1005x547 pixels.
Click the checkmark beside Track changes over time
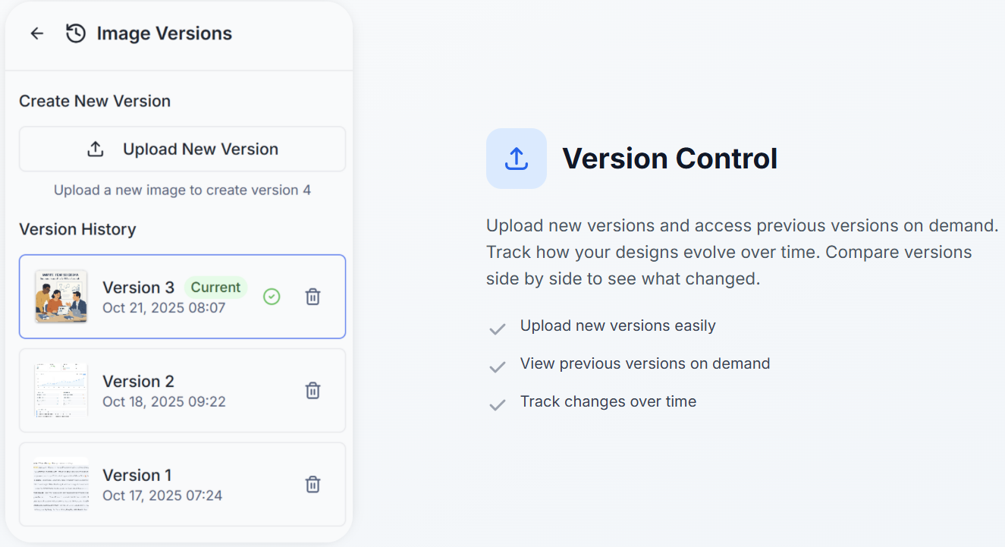497,404
